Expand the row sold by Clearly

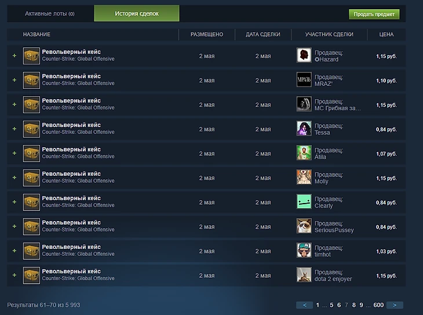point(14,202)
